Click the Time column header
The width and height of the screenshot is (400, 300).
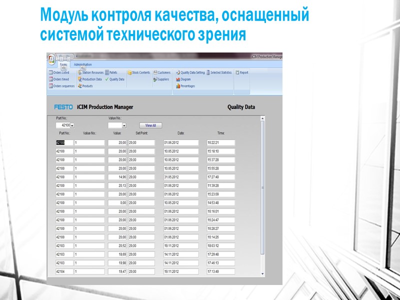click(x=221, y=133)
